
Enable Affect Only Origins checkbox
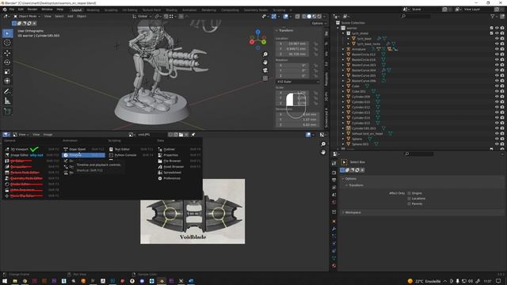coord(409,193)
